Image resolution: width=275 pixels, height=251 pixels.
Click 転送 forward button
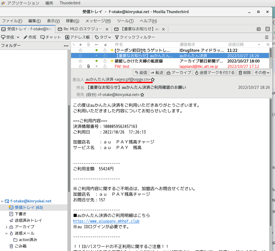click(157, 73)
